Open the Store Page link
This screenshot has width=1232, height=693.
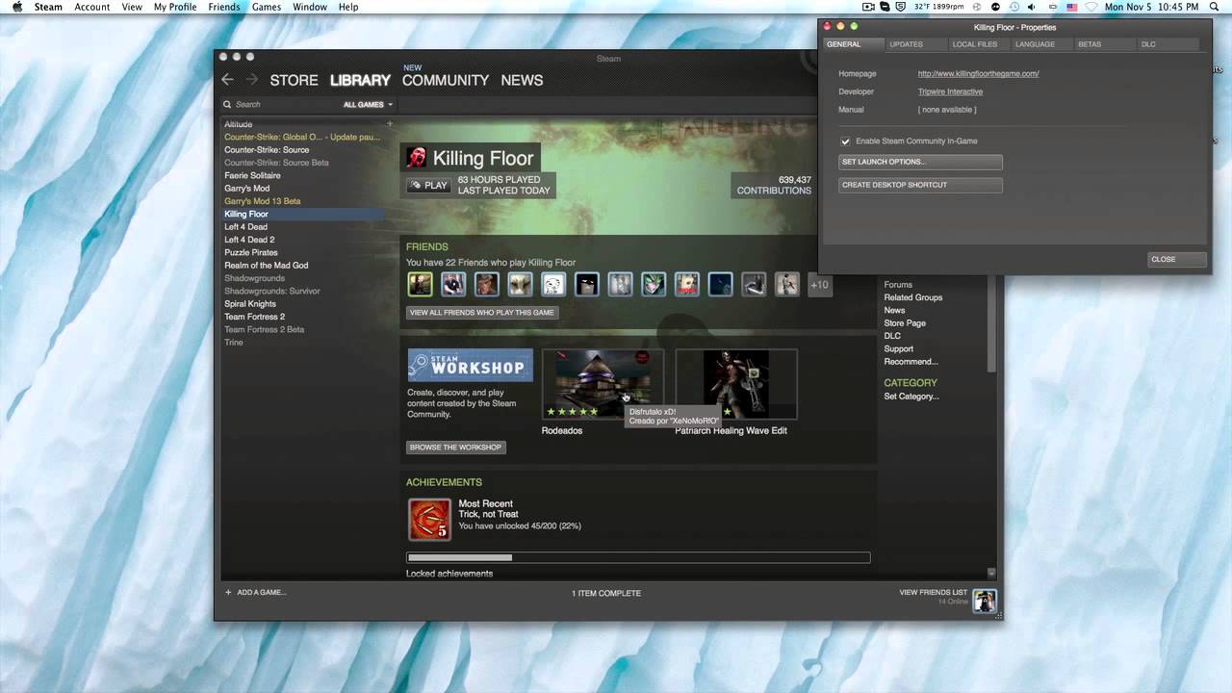pyautogui.click(x=905, y=323)
